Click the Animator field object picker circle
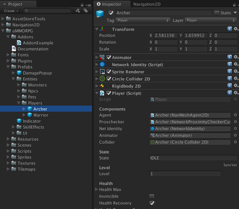The width and height of the screenshot is (239, 209). [235, 135]
